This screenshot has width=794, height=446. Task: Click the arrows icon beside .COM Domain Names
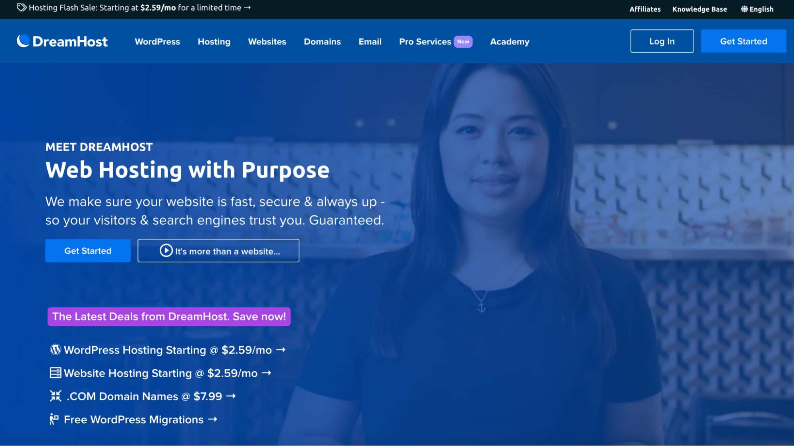click(56, 396)
